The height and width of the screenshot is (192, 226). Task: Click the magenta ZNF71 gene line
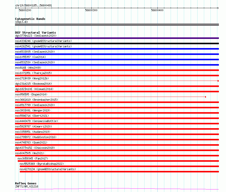point(117,189)
